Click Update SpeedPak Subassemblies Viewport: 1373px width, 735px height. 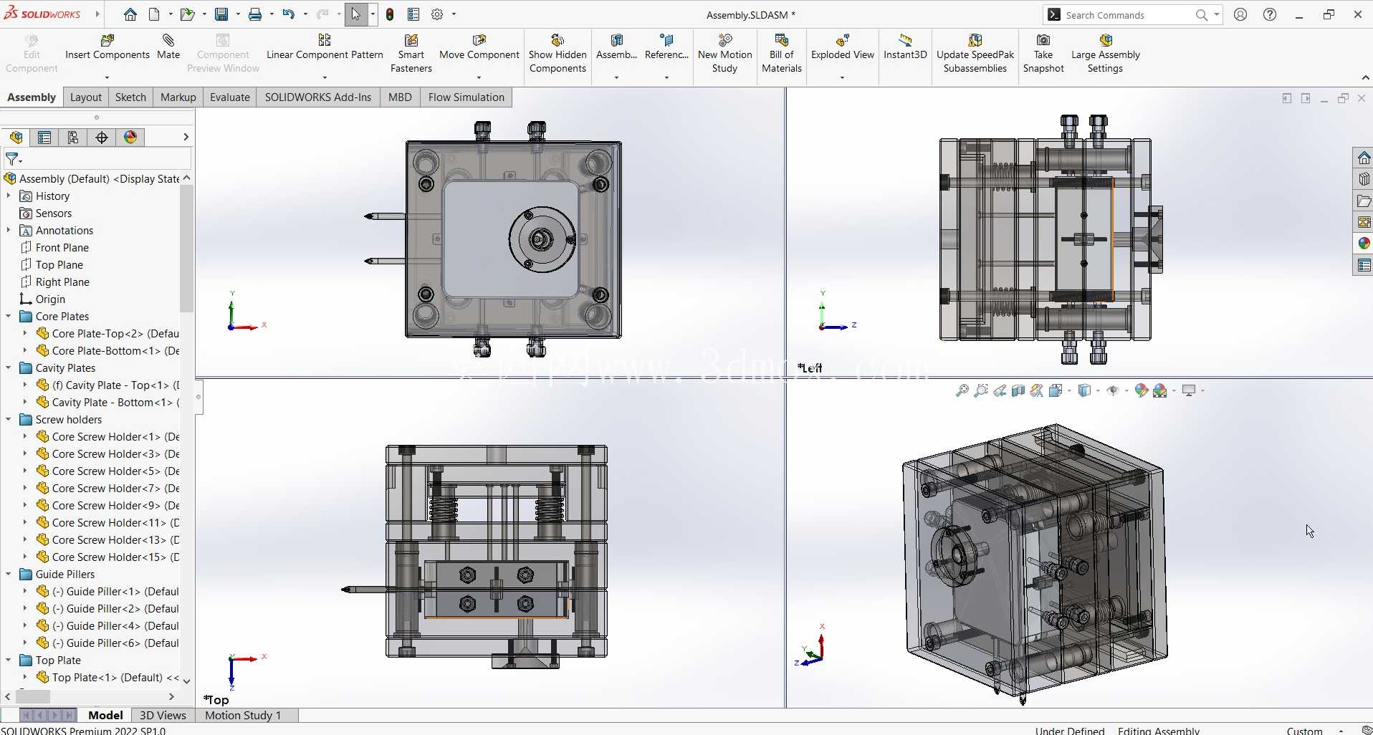click(x=975, y=53)
